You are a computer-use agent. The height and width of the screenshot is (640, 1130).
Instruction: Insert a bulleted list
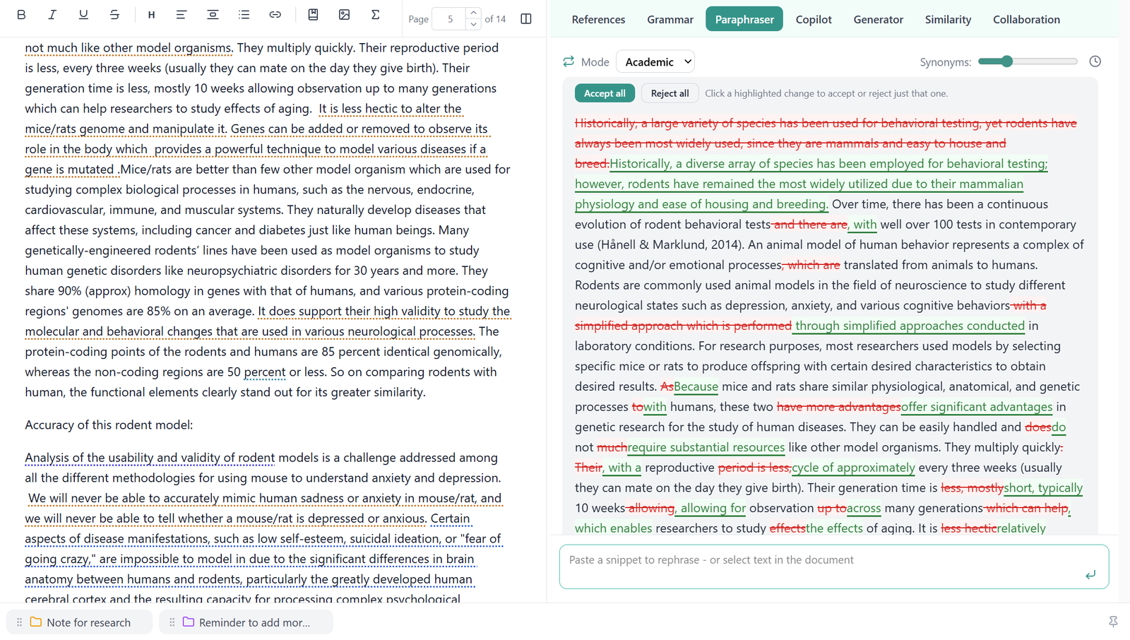(x=244, y=15)
